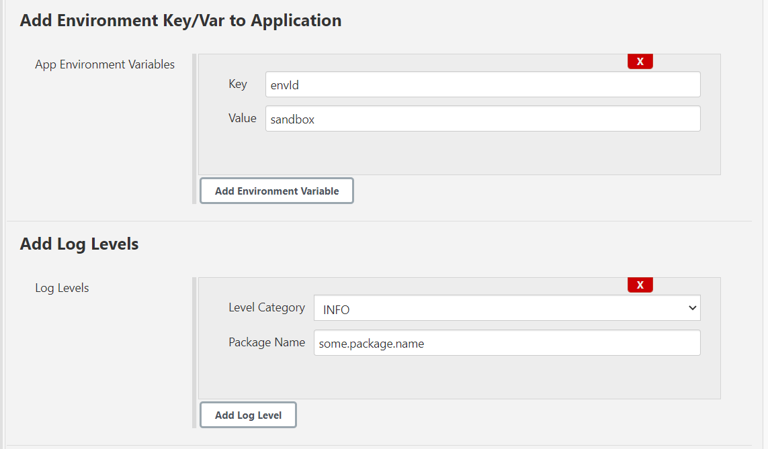Click the "Add Log Levels" section heading
The height and width of the screenshot is (449, 768).
coord(79,244)
